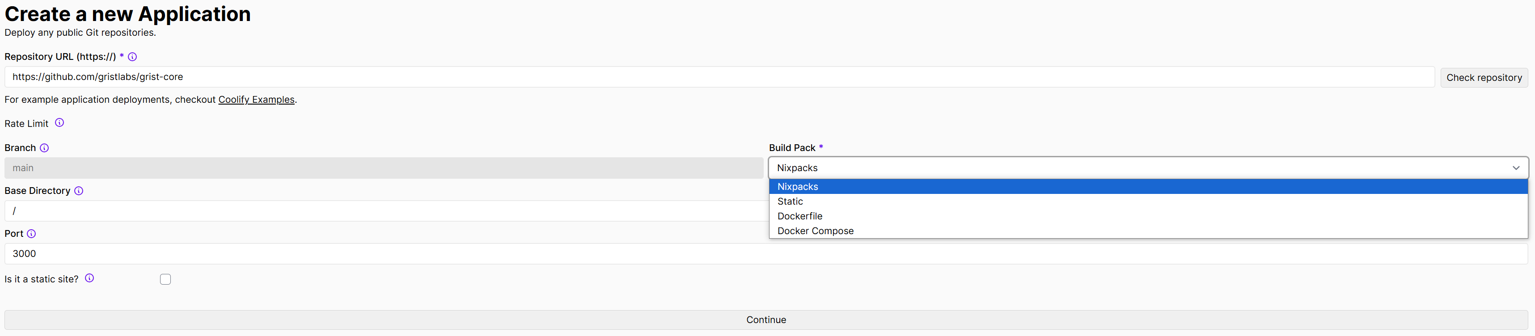Enable the static site checkbox
The height and width of the screenshot is (336, 1535).
[x=165, y=279]
